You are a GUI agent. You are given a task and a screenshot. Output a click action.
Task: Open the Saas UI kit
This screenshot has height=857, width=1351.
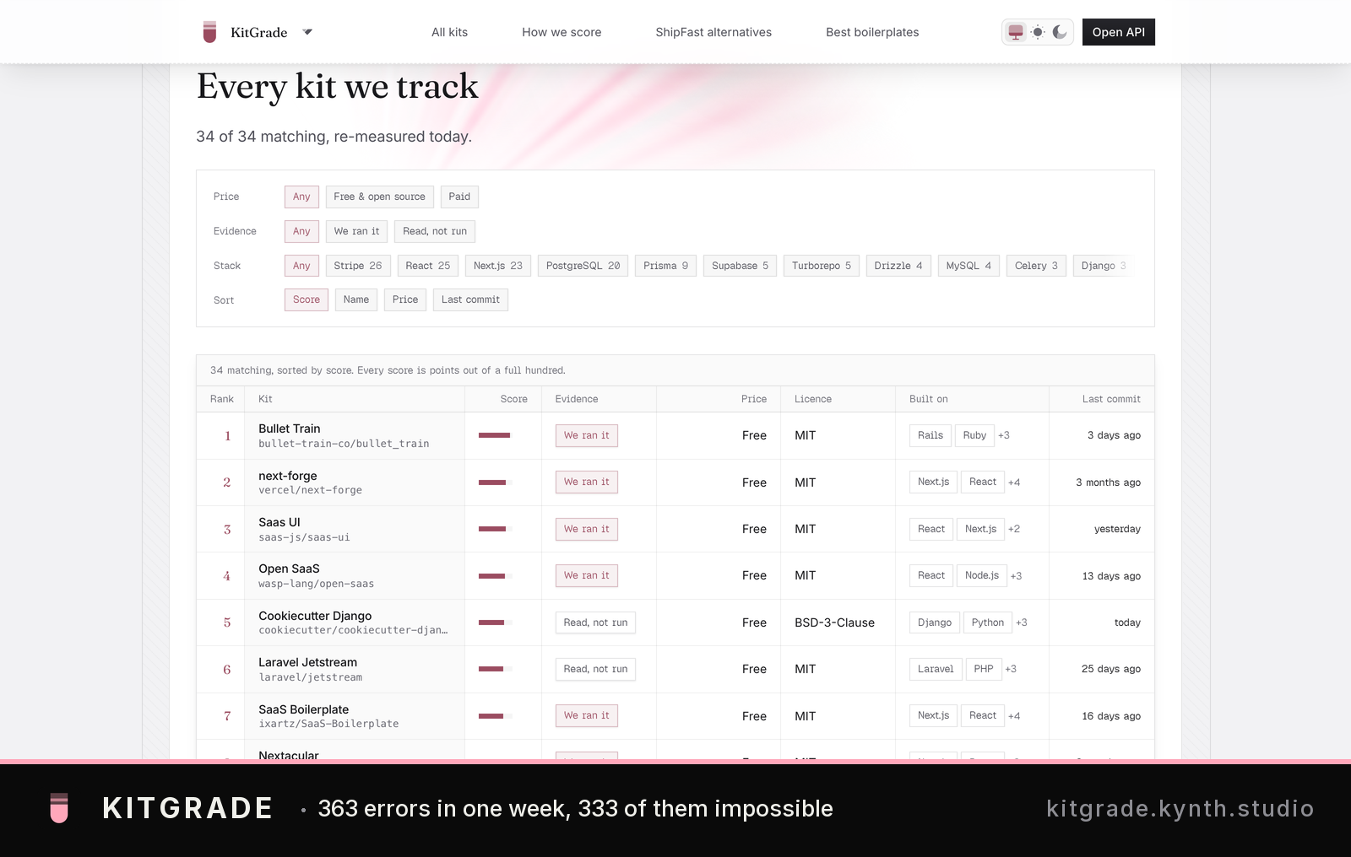coord(279,522)
